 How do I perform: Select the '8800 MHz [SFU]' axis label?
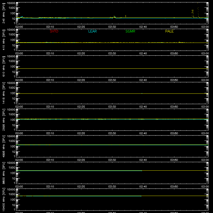coord(3,173)
